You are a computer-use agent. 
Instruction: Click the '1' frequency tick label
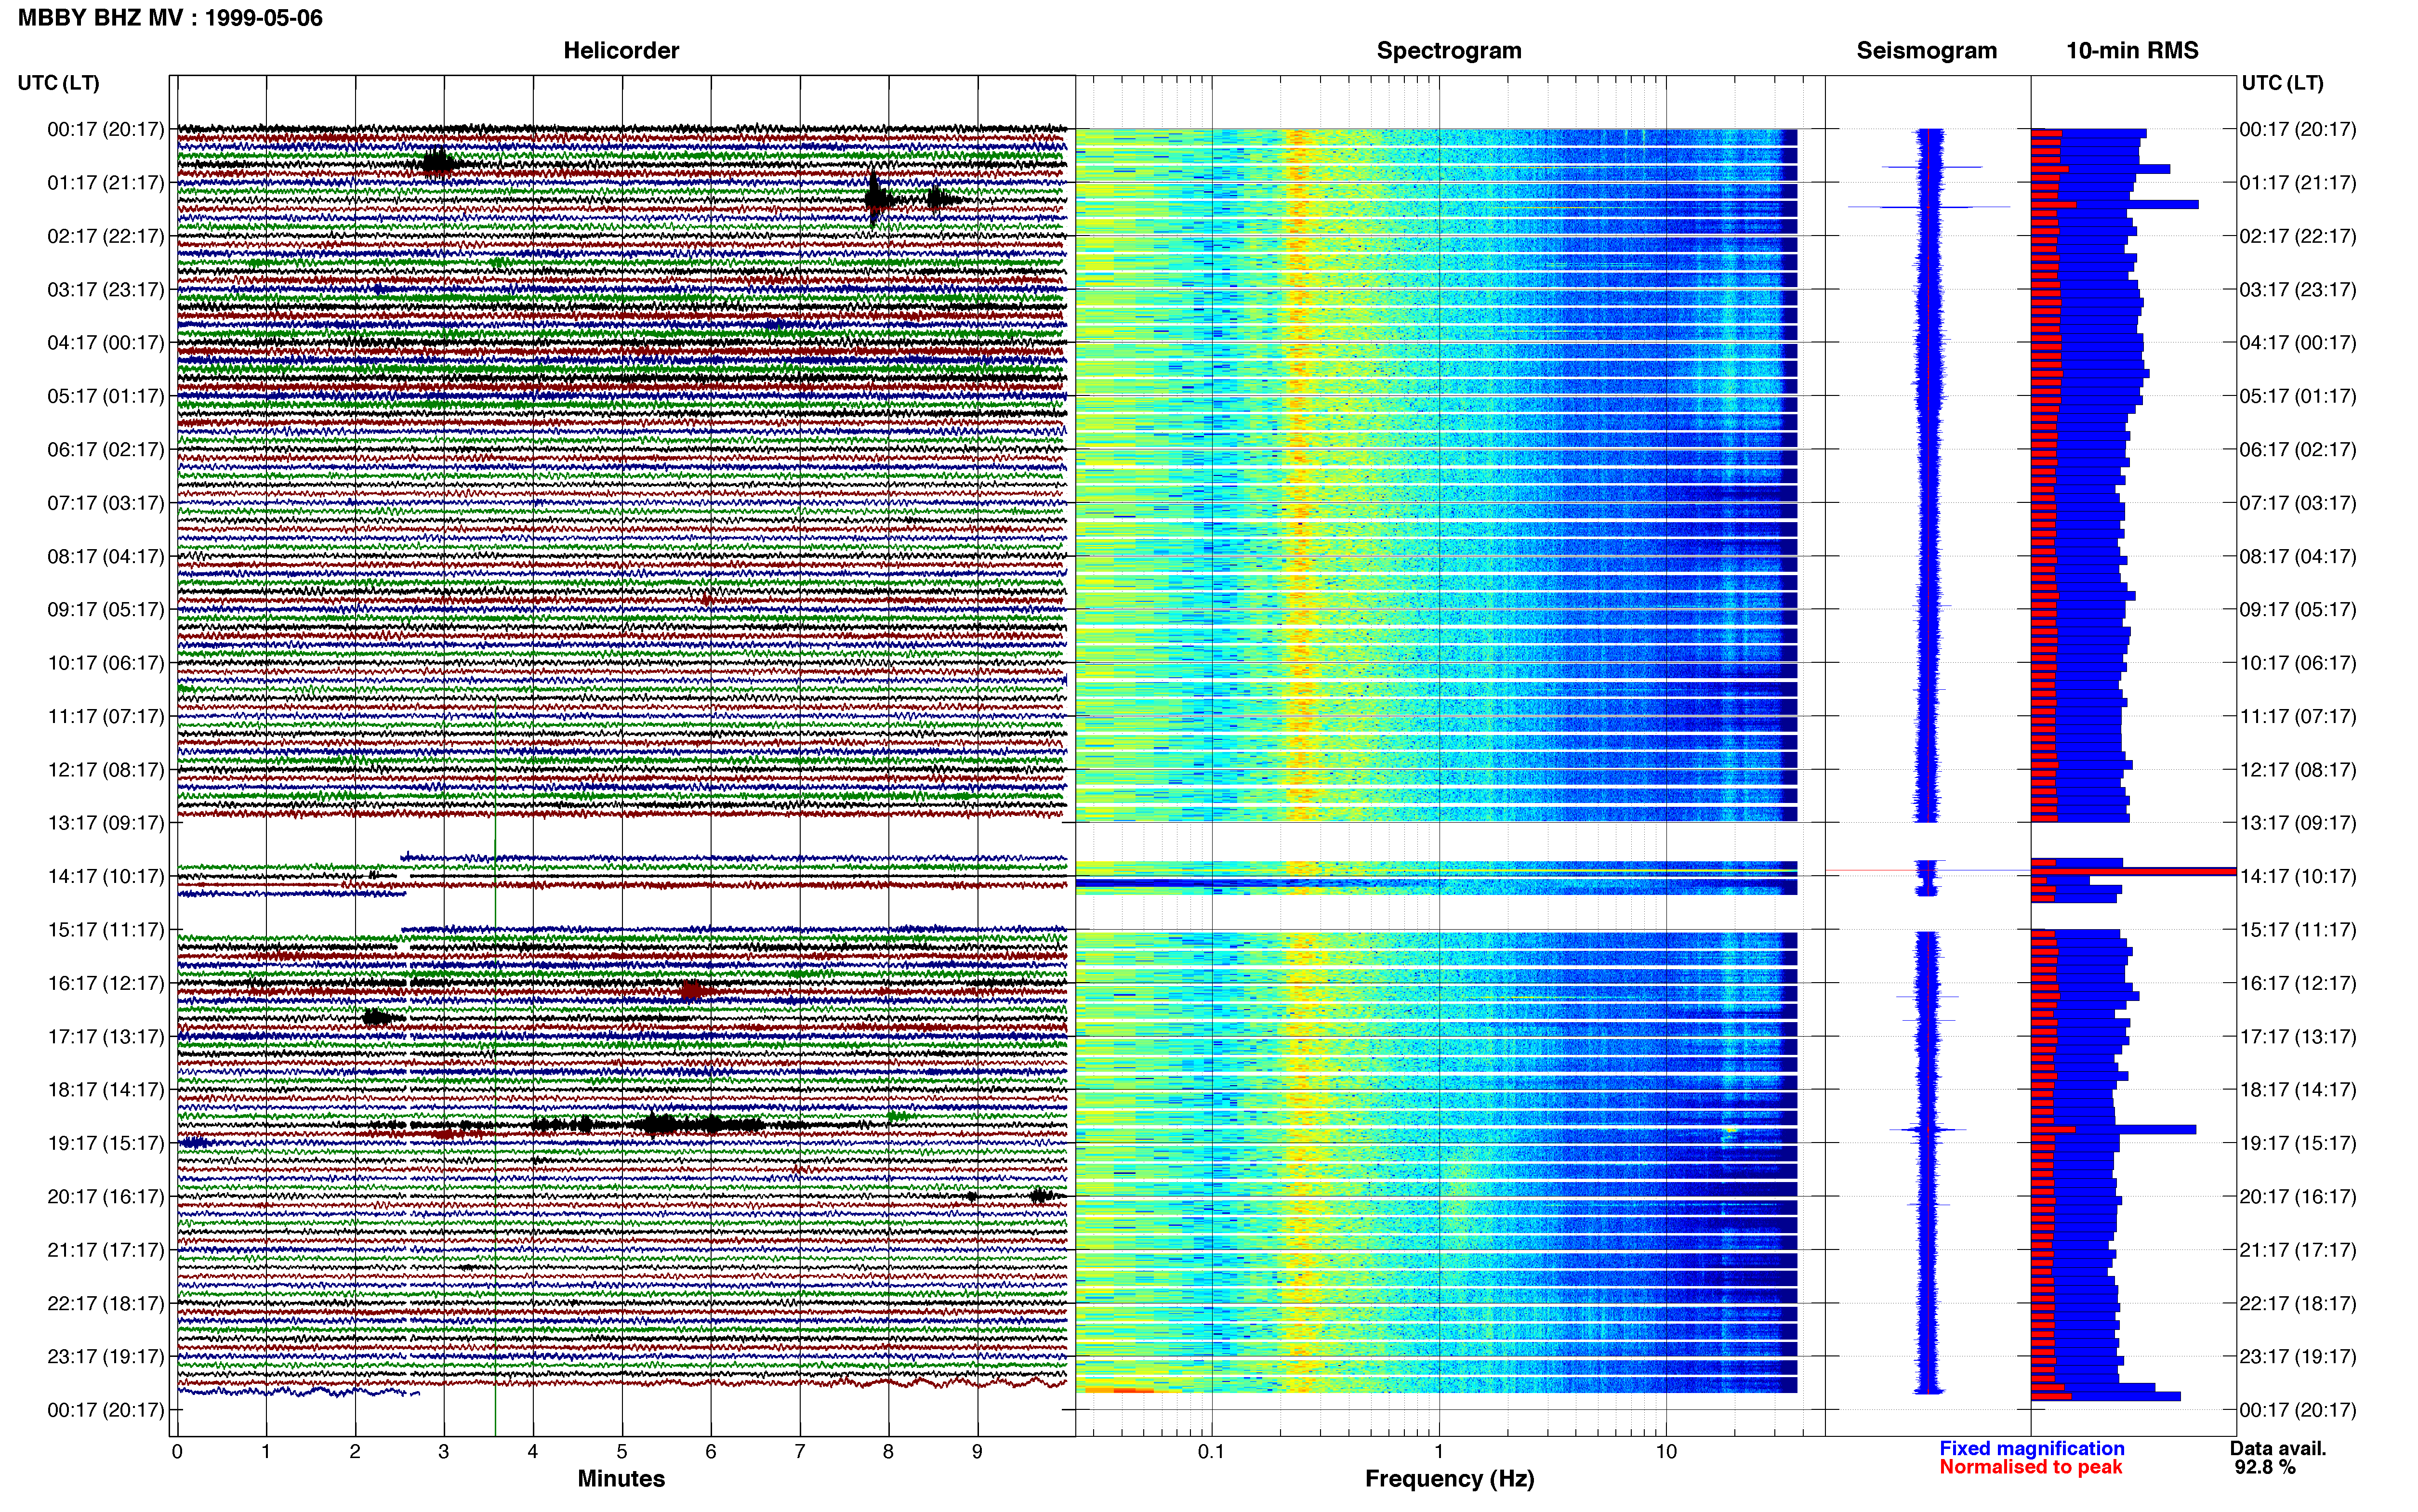1439,1452
